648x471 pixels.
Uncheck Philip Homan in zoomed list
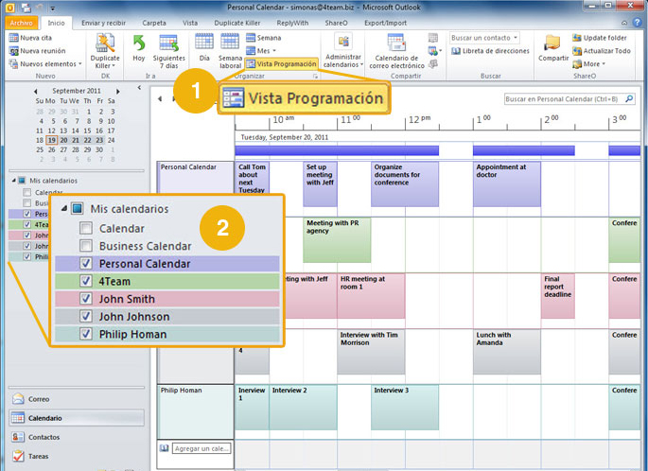coord(86,334)
